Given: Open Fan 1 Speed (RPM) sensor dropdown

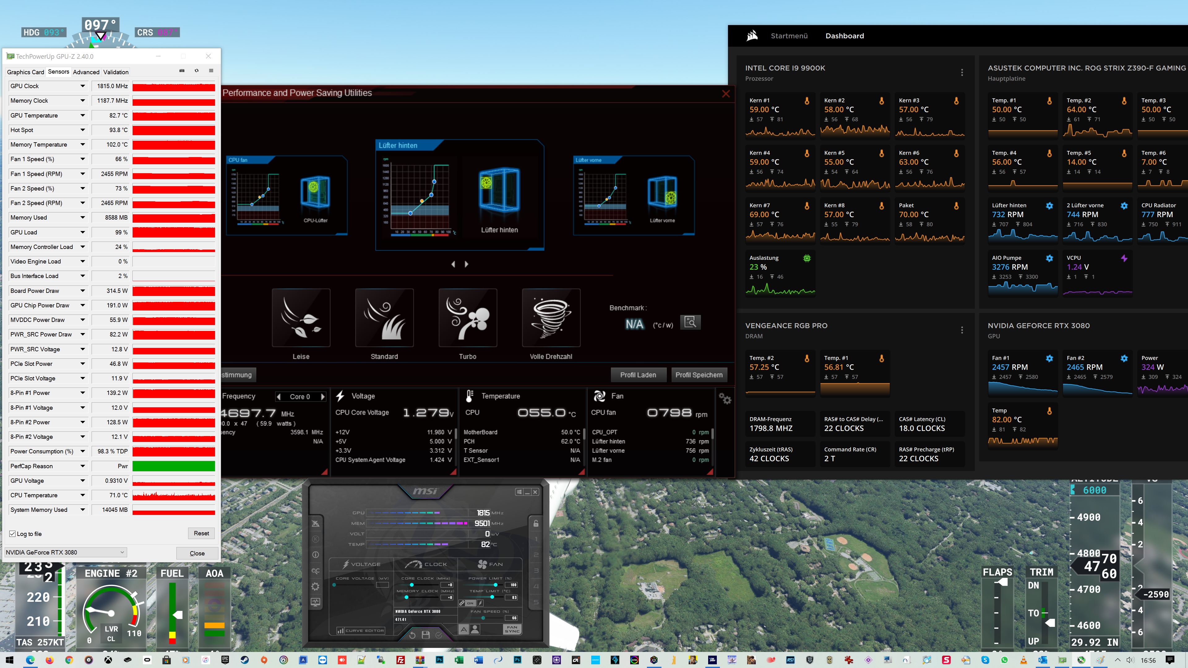Looking at the screenshot, I should tap(83, 174).
